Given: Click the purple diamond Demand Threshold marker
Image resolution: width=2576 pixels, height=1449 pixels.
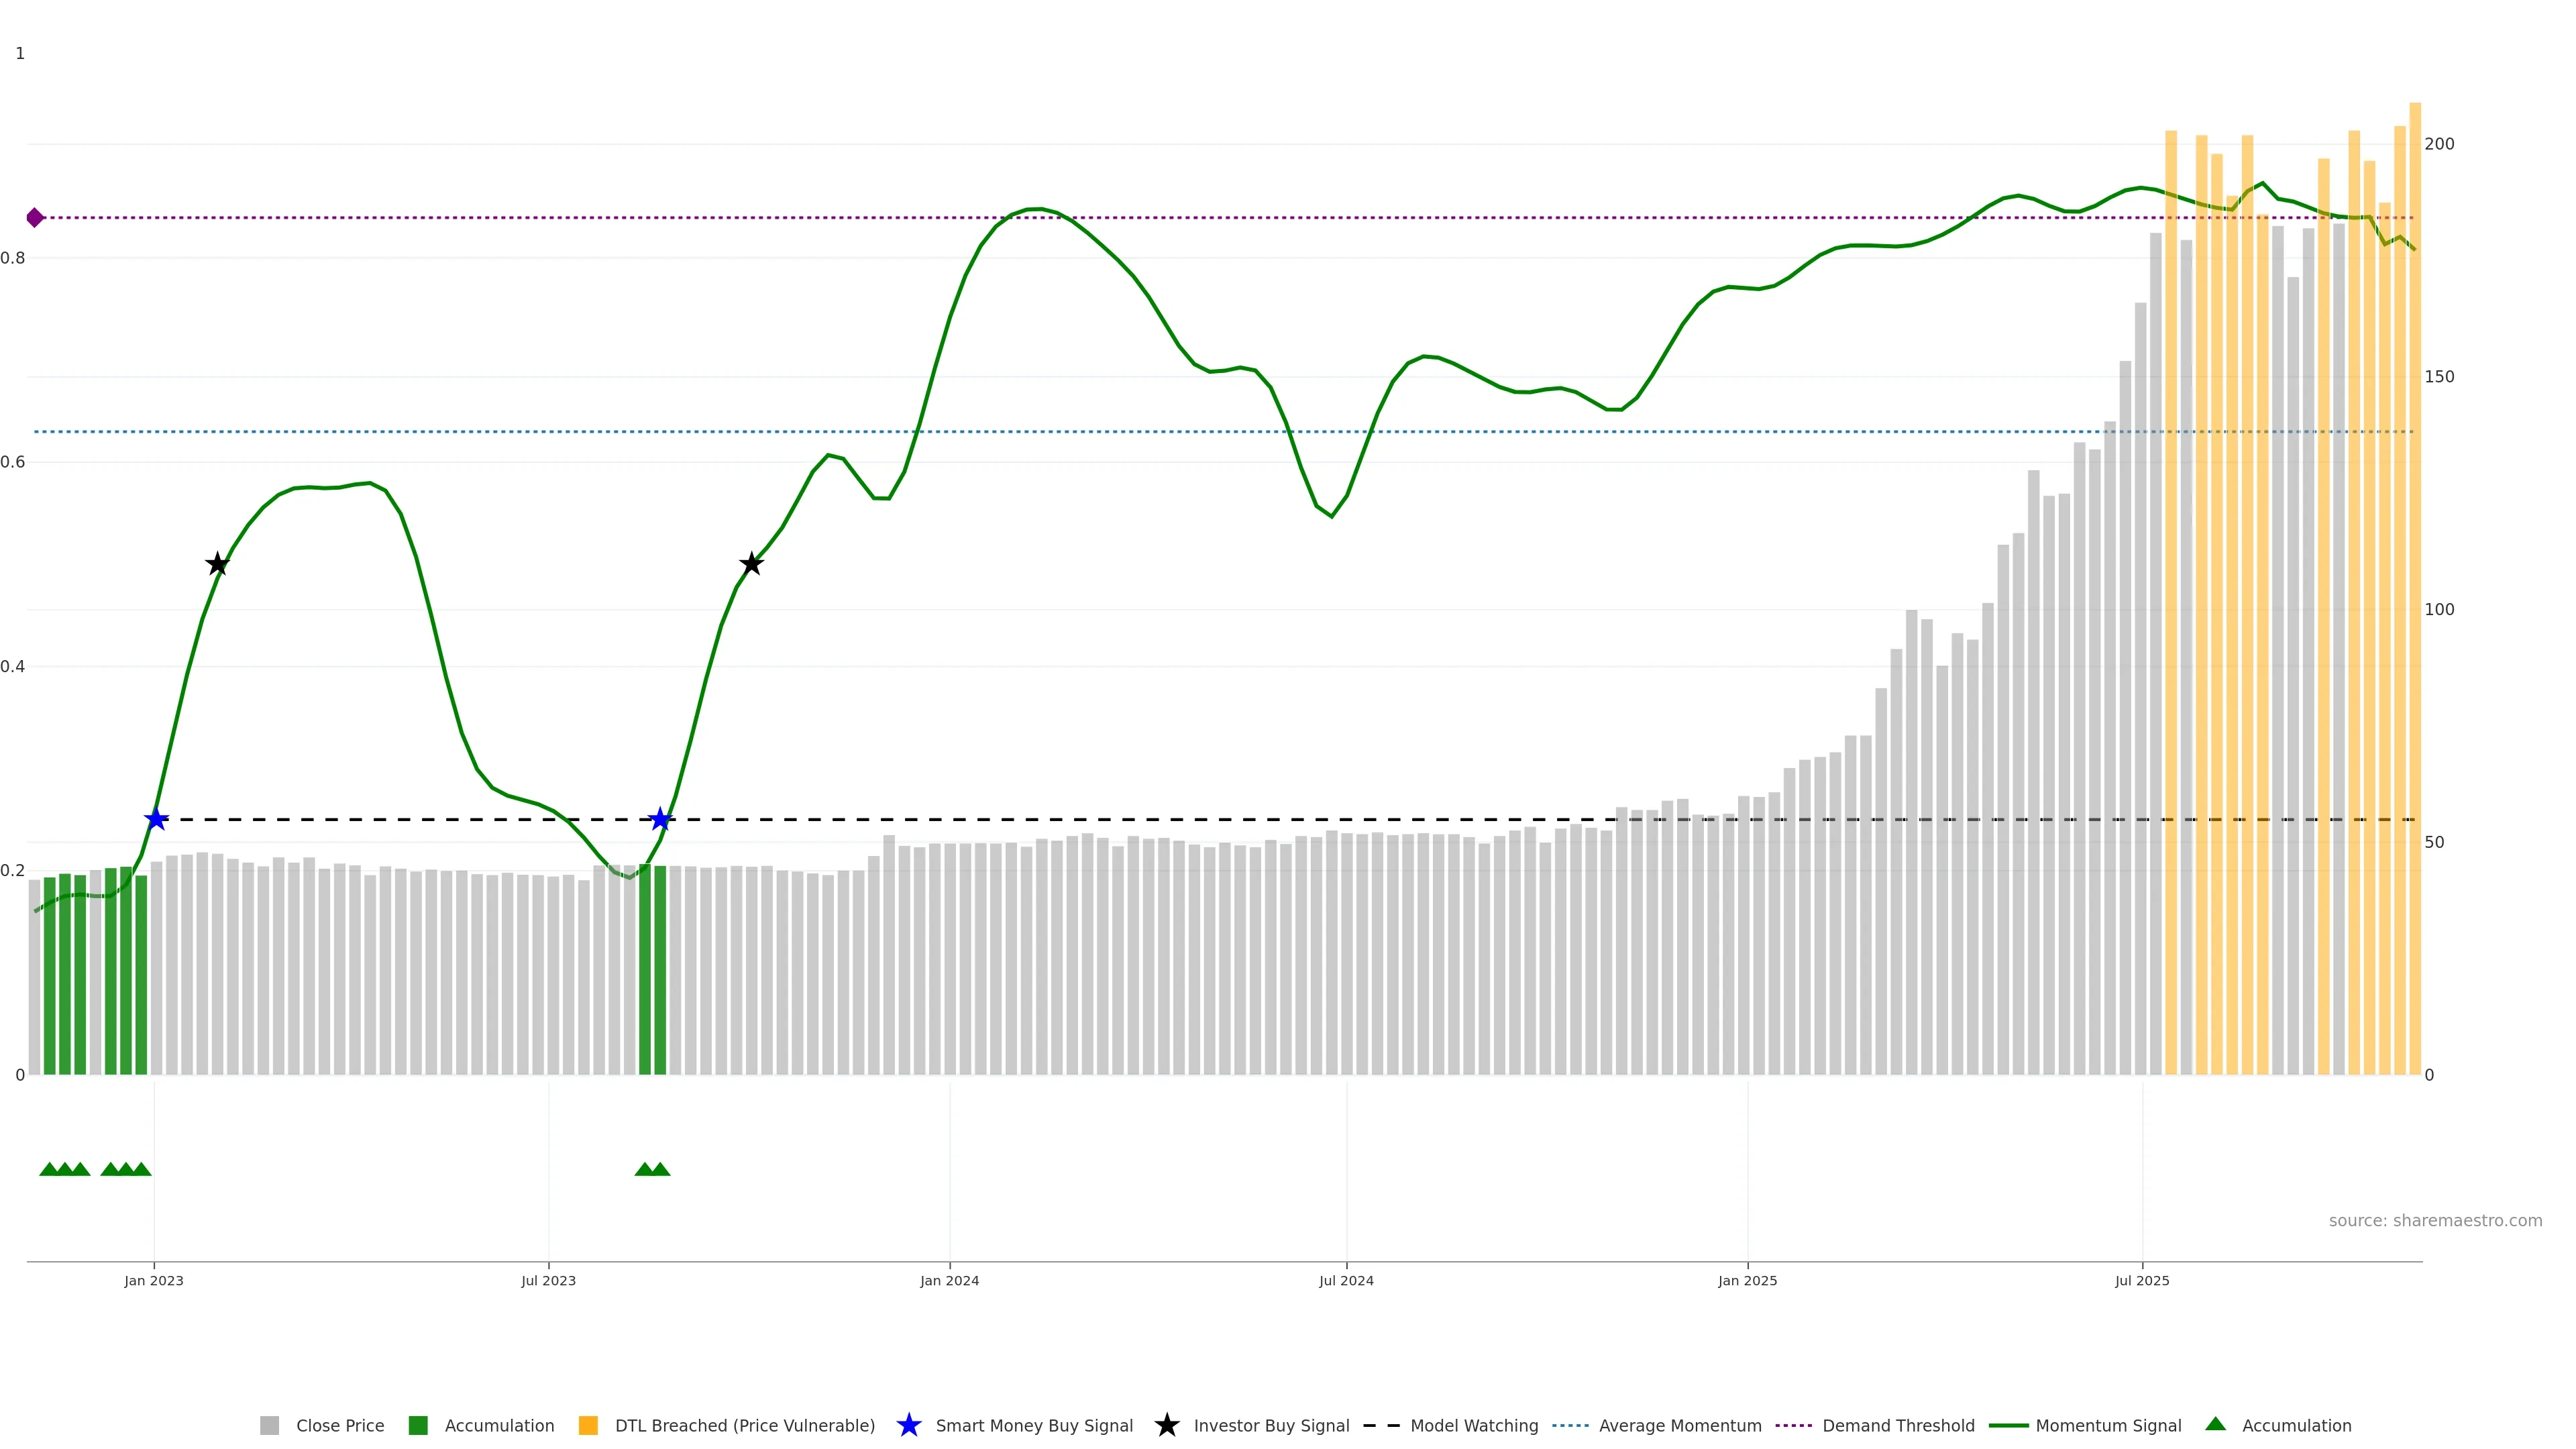Looking at the screenshot, I should [35, 218].
